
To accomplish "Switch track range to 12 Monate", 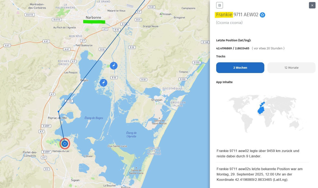I will (x=291, y=67).
